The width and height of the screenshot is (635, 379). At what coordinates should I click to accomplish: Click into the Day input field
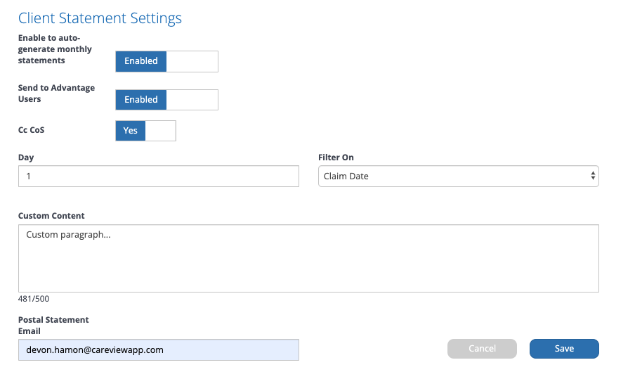tap(159, 176)
